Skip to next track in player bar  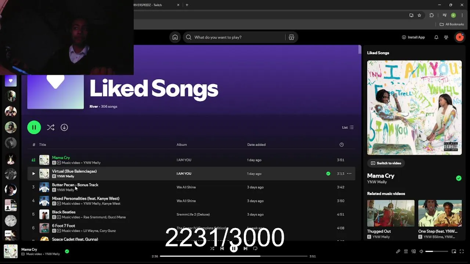245,248
